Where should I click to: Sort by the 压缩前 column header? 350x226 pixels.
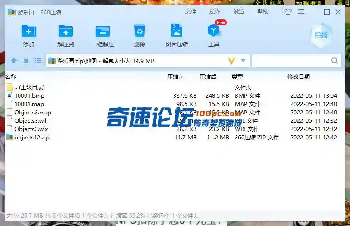click(x=175, y=77)
